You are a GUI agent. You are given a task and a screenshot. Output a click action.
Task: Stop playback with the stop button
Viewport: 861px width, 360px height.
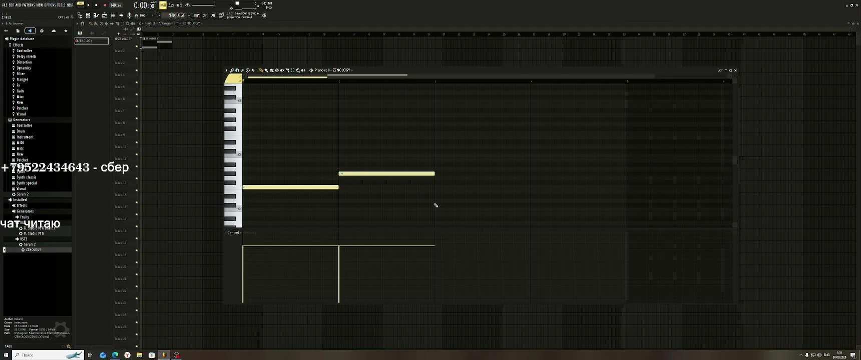pyautogui.click(x=96, y=5)
